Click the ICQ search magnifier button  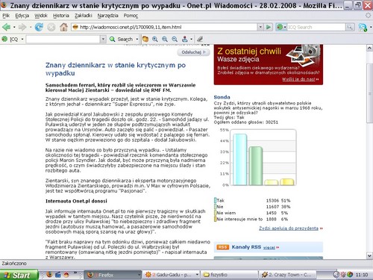coord(350,27)
